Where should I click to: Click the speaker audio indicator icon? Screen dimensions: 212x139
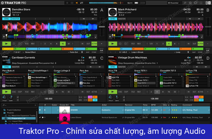point(77,3)
